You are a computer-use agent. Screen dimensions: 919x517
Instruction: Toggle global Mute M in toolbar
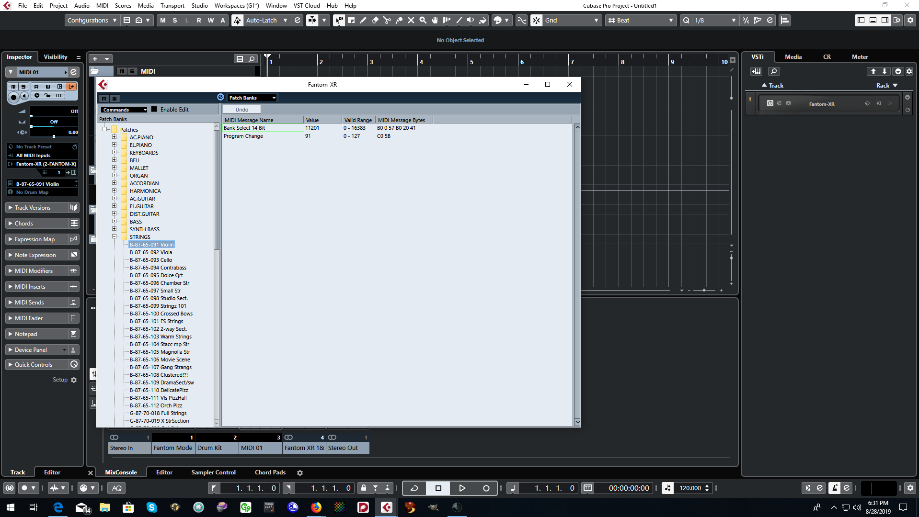163,20
